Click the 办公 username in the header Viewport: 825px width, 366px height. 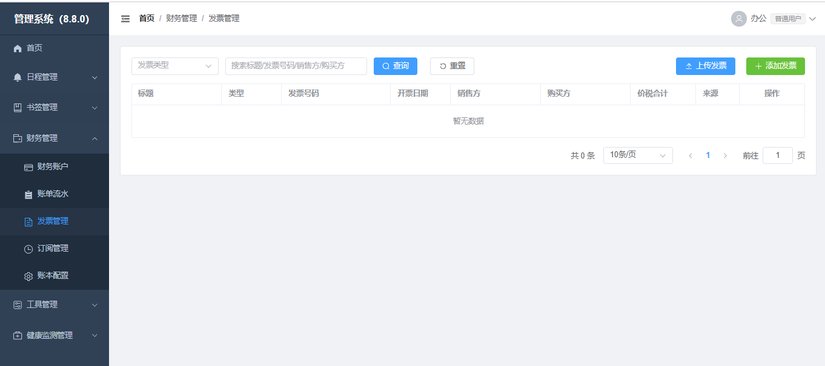tap(758, 19)
